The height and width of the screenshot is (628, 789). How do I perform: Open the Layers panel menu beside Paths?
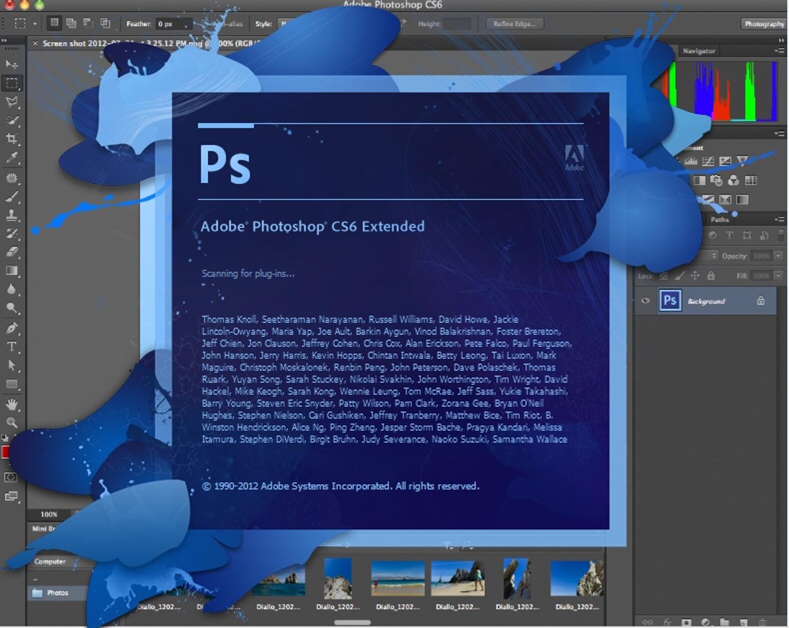click(x=779, y=219)
